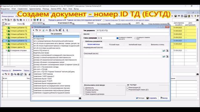Sort by the ID договора column arrows
Image resolution: width=200 pixels, height=112 pixels.
click(73, 24)
